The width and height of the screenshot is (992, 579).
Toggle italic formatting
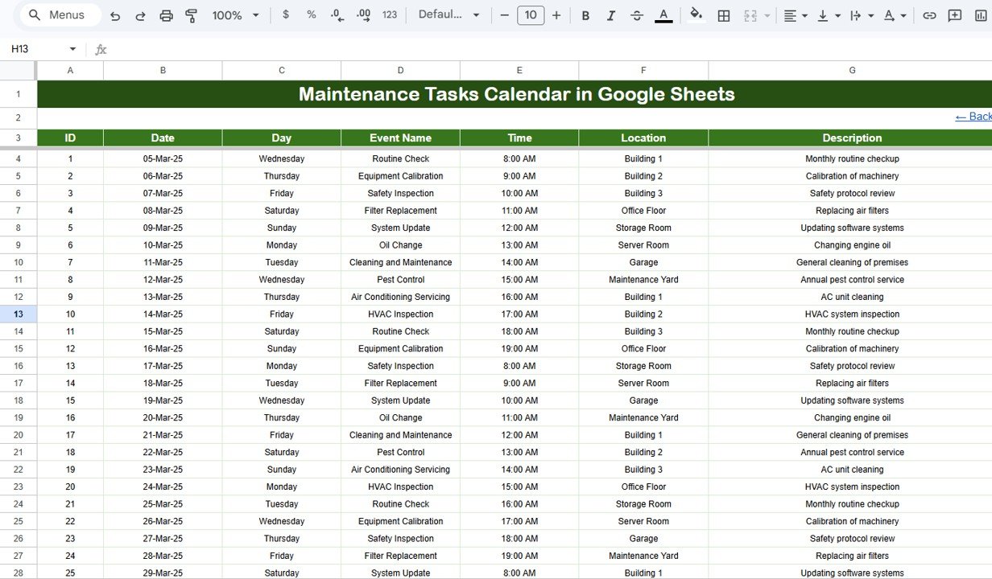[611, 15]
